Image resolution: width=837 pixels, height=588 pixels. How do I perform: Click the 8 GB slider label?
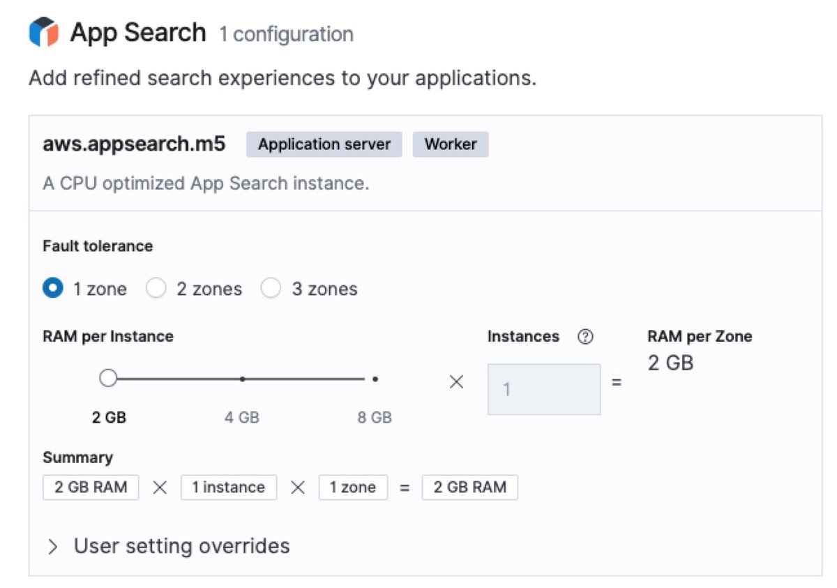(375, 418)
